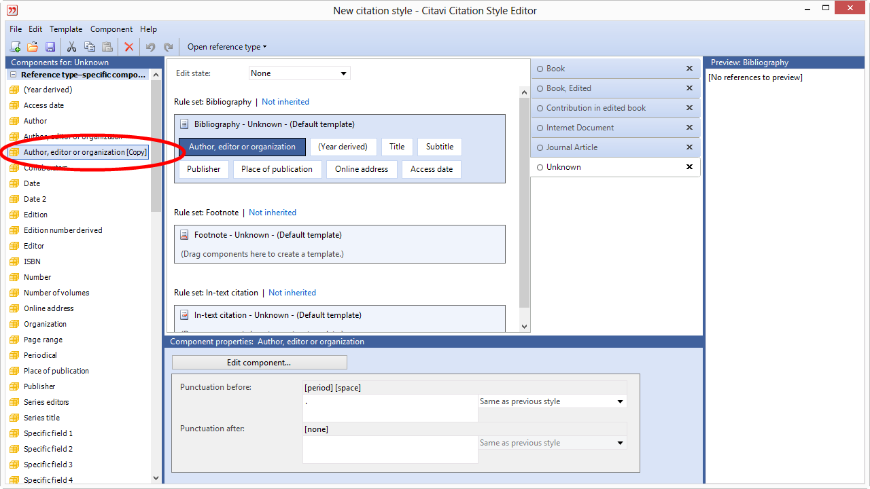Open the Edit menu
Screen dimensions: 870x489
[x=35, y=29]
